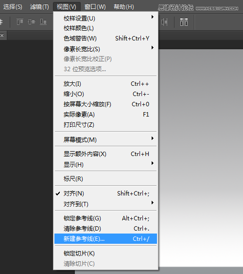The height and width of the screenshot is (274, 243).
Task: Select 清除参考线(D)
Action: click(105, 229)
